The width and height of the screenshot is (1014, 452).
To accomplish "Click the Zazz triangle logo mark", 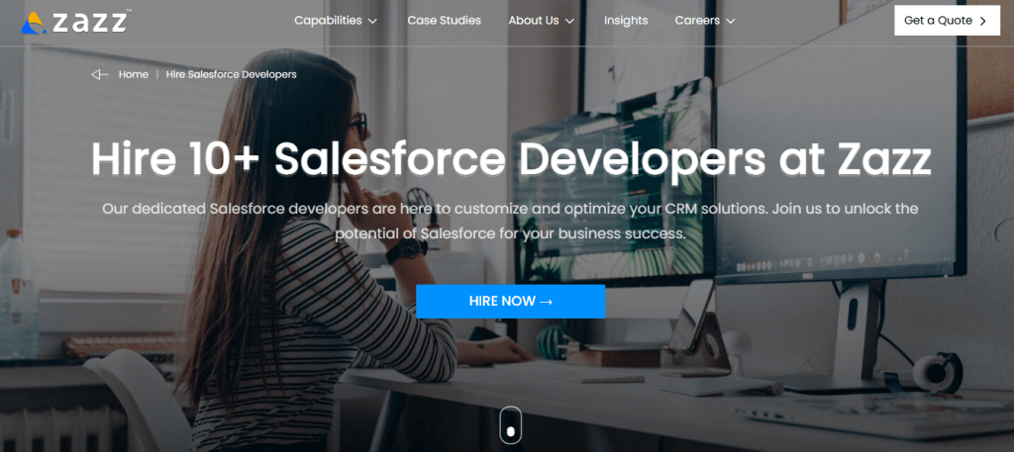I will point(33,21).
